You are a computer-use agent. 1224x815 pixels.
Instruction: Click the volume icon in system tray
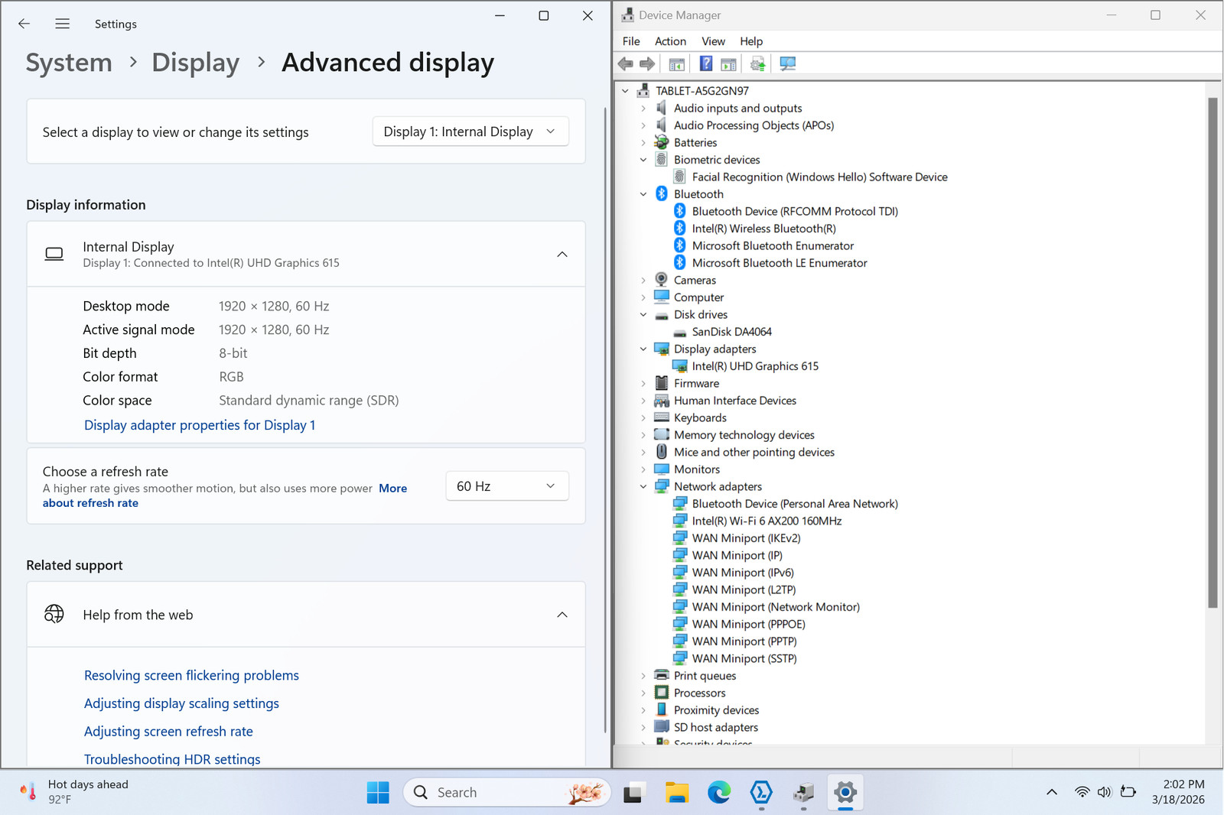pos(1104,792)
